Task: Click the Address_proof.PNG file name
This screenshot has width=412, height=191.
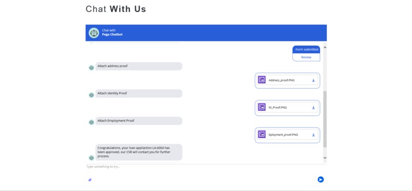Action: click(282, 80)
